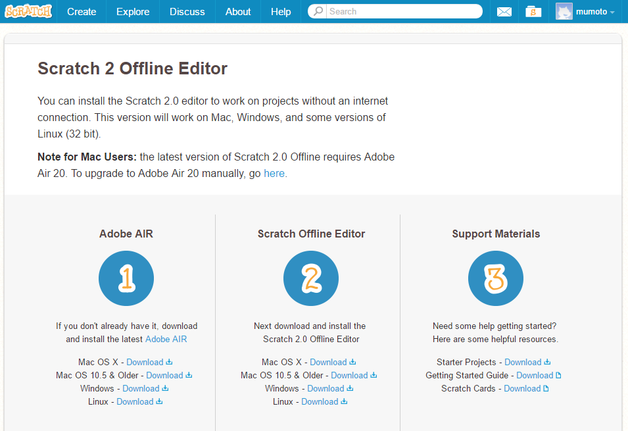The width and height of the screenshot is (628, 431).
Task: Download the Getting Started Guide
Action: tap(535, 375)
